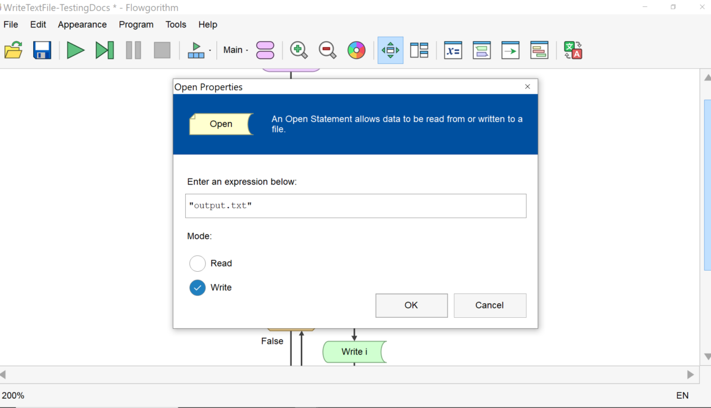Screen dimensions: 711x408
Task: Step through the program with the Step icon
Action: (104, 50)
